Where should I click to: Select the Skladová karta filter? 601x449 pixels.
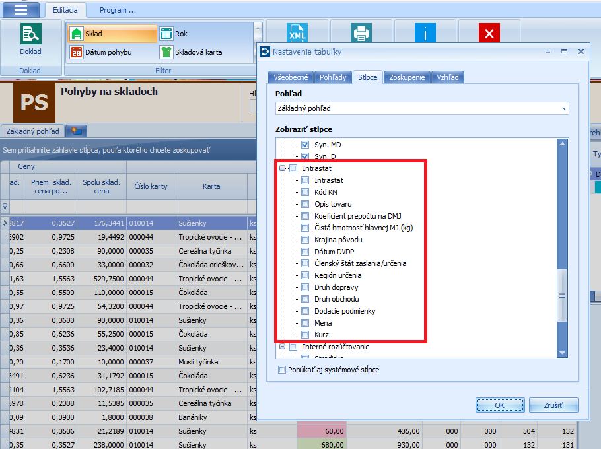point(192,52)
